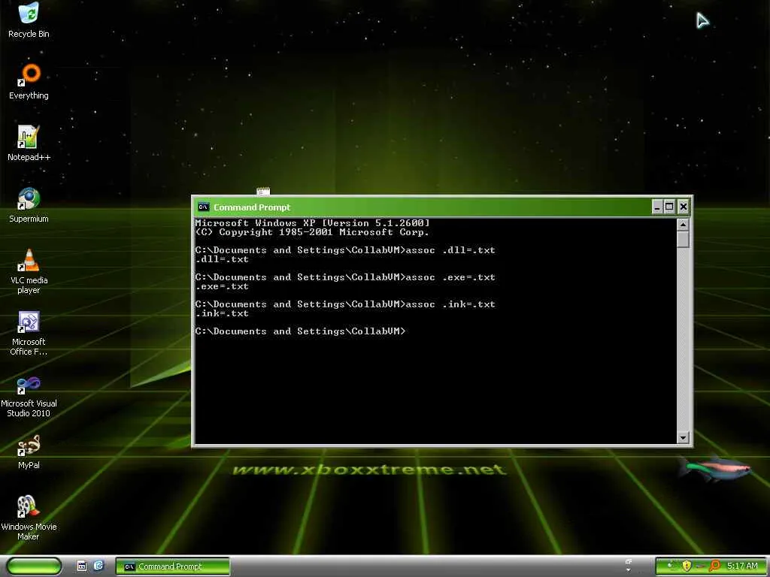Click the 5:17 AM taskbar clock
The image size is (770, 577).
742,566
